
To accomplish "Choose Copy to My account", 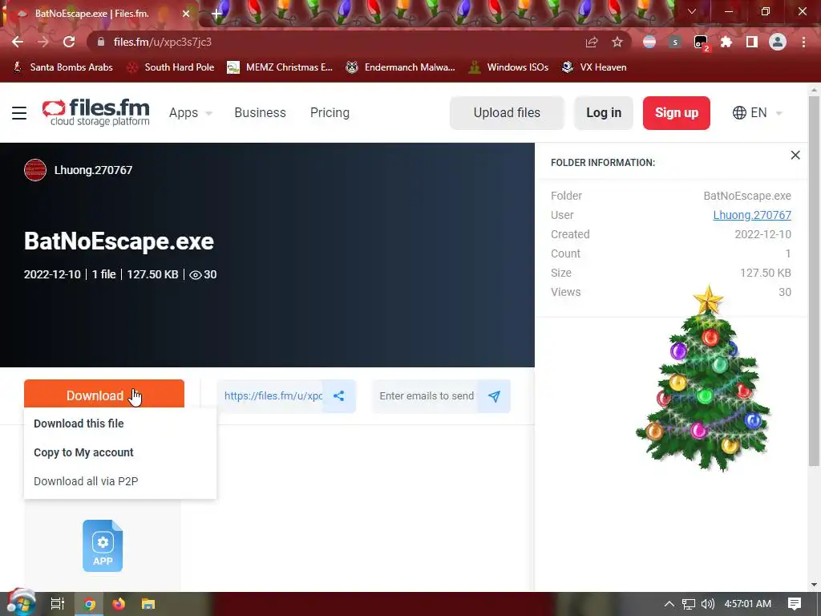I will pos(83,452).
